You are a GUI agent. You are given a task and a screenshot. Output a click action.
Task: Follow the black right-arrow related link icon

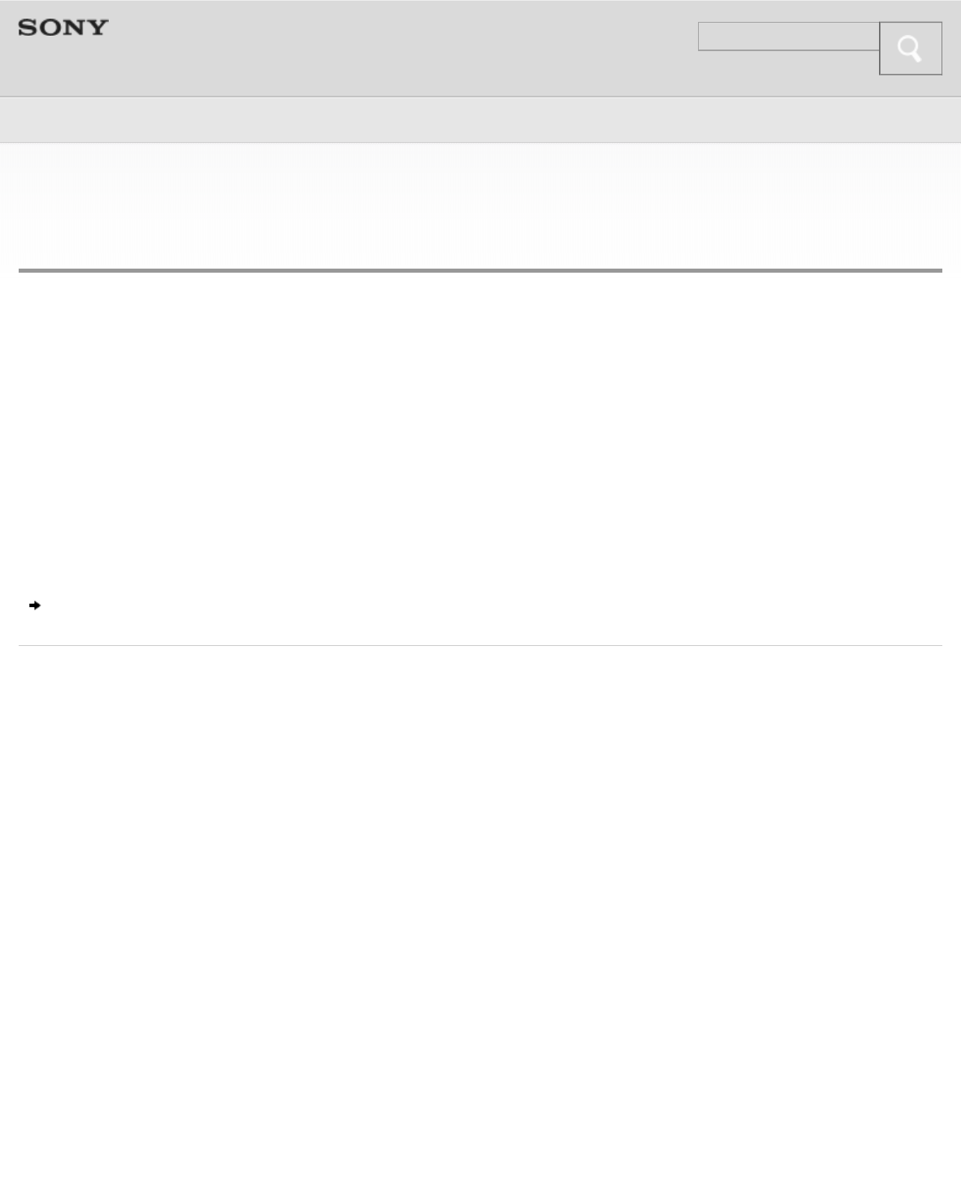tap(35, 605)
